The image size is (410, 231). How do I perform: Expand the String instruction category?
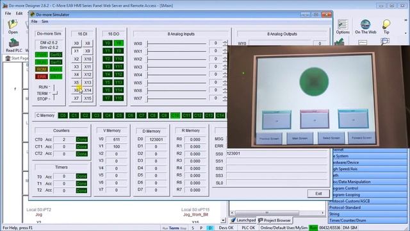coord(368,214)
